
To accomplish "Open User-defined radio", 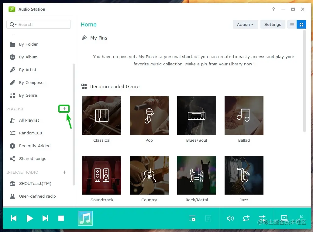I will [x=38, y=196].
